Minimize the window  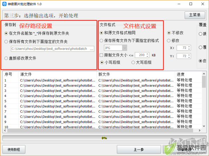click(x=179, y=4)
